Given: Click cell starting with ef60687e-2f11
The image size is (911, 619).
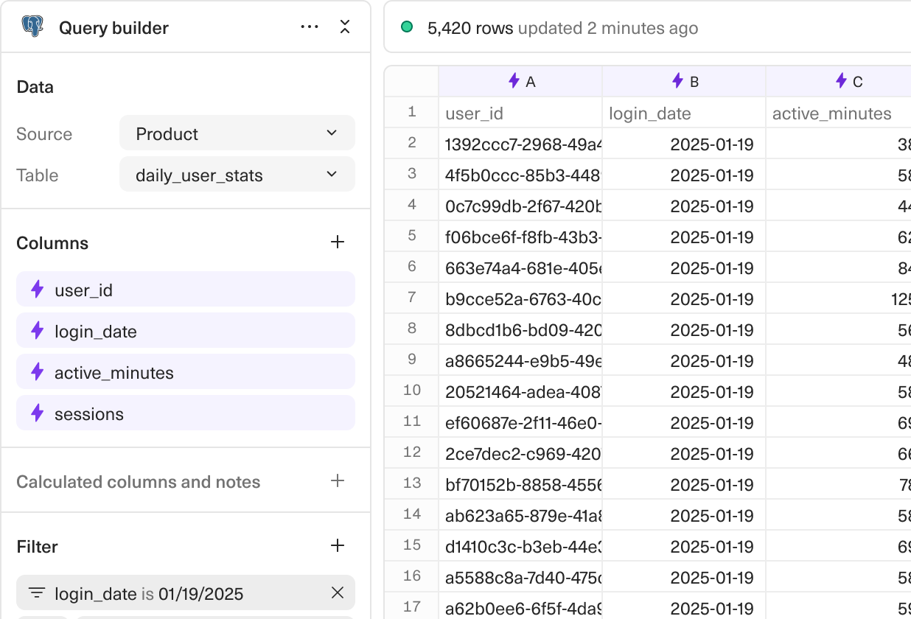Looking at the screenshot, I should click(520, 422).
